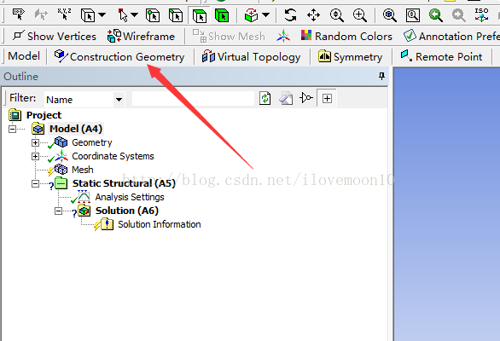This screenshot has height=341, width=500.
Task: Select the Project tree node
Action: pos(44,115)
